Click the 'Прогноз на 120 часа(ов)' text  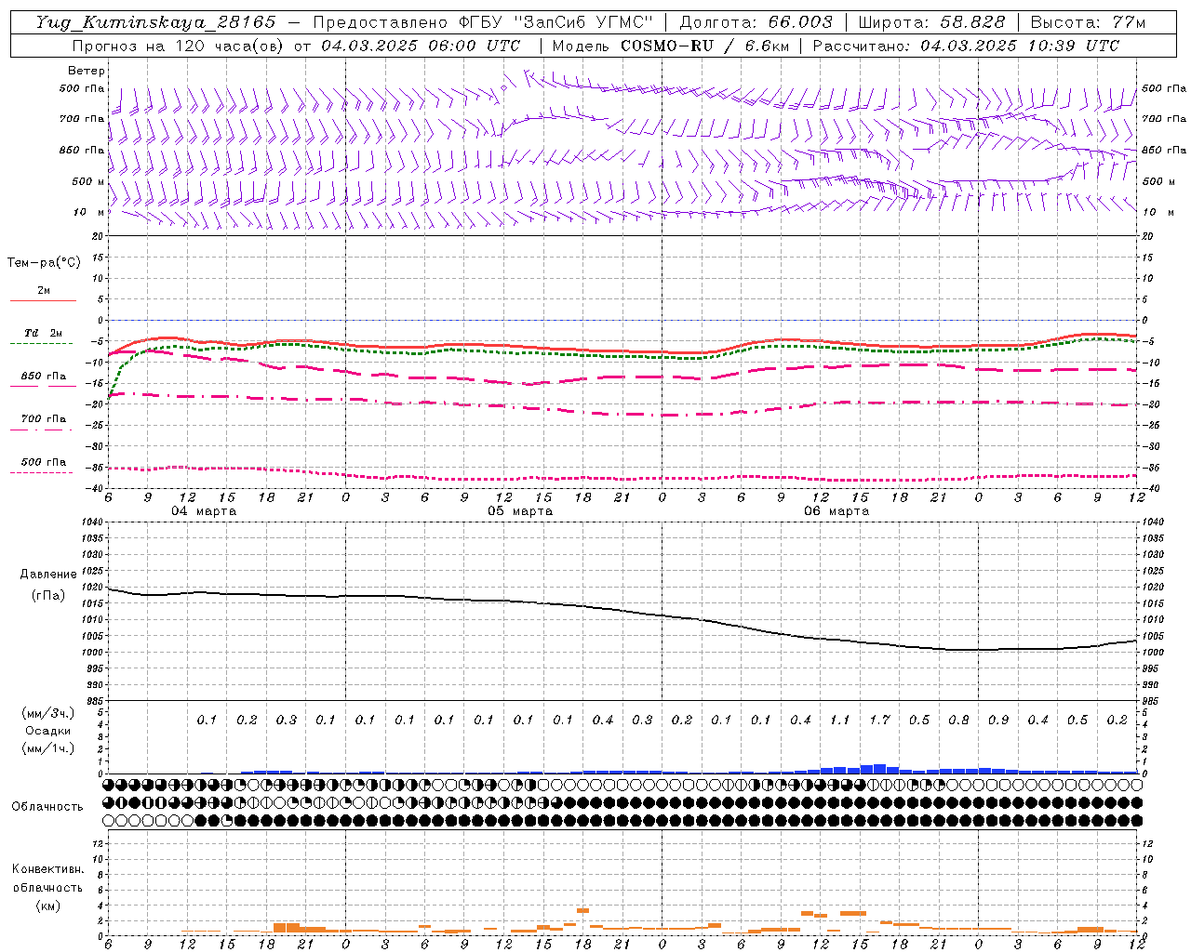point(179,46)
